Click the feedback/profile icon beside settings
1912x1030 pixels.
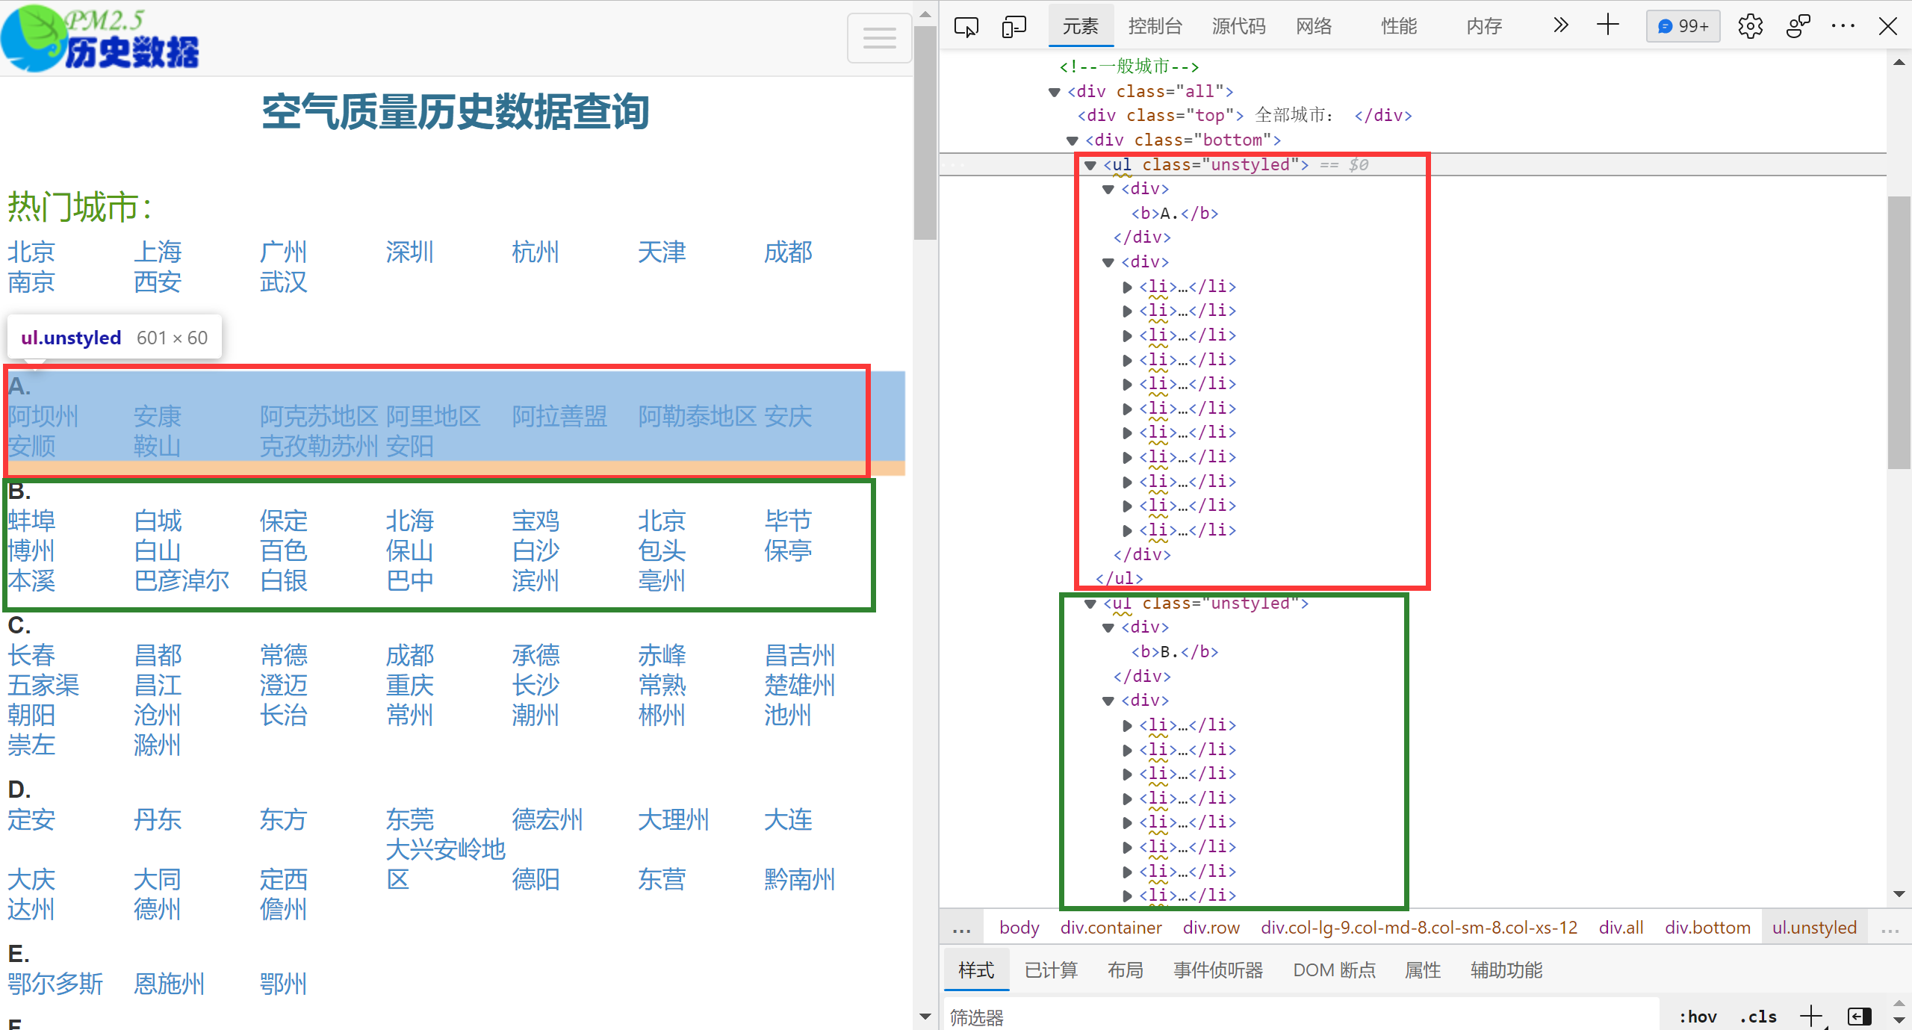click(x=1798, y=27)
